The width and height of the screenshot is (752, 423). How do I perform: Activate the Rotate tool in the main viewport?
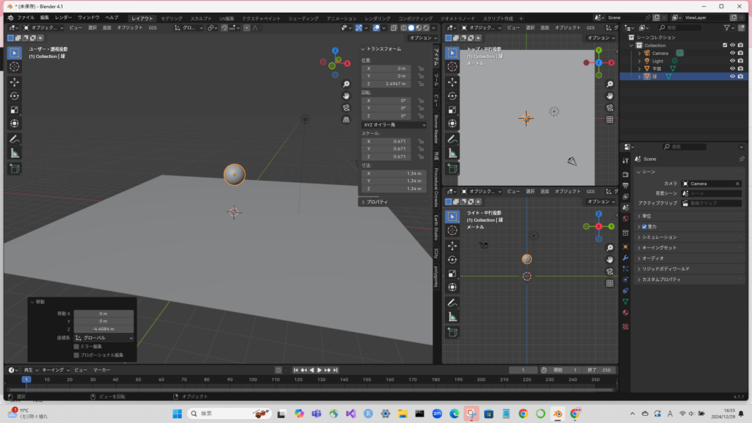(15, 95)
